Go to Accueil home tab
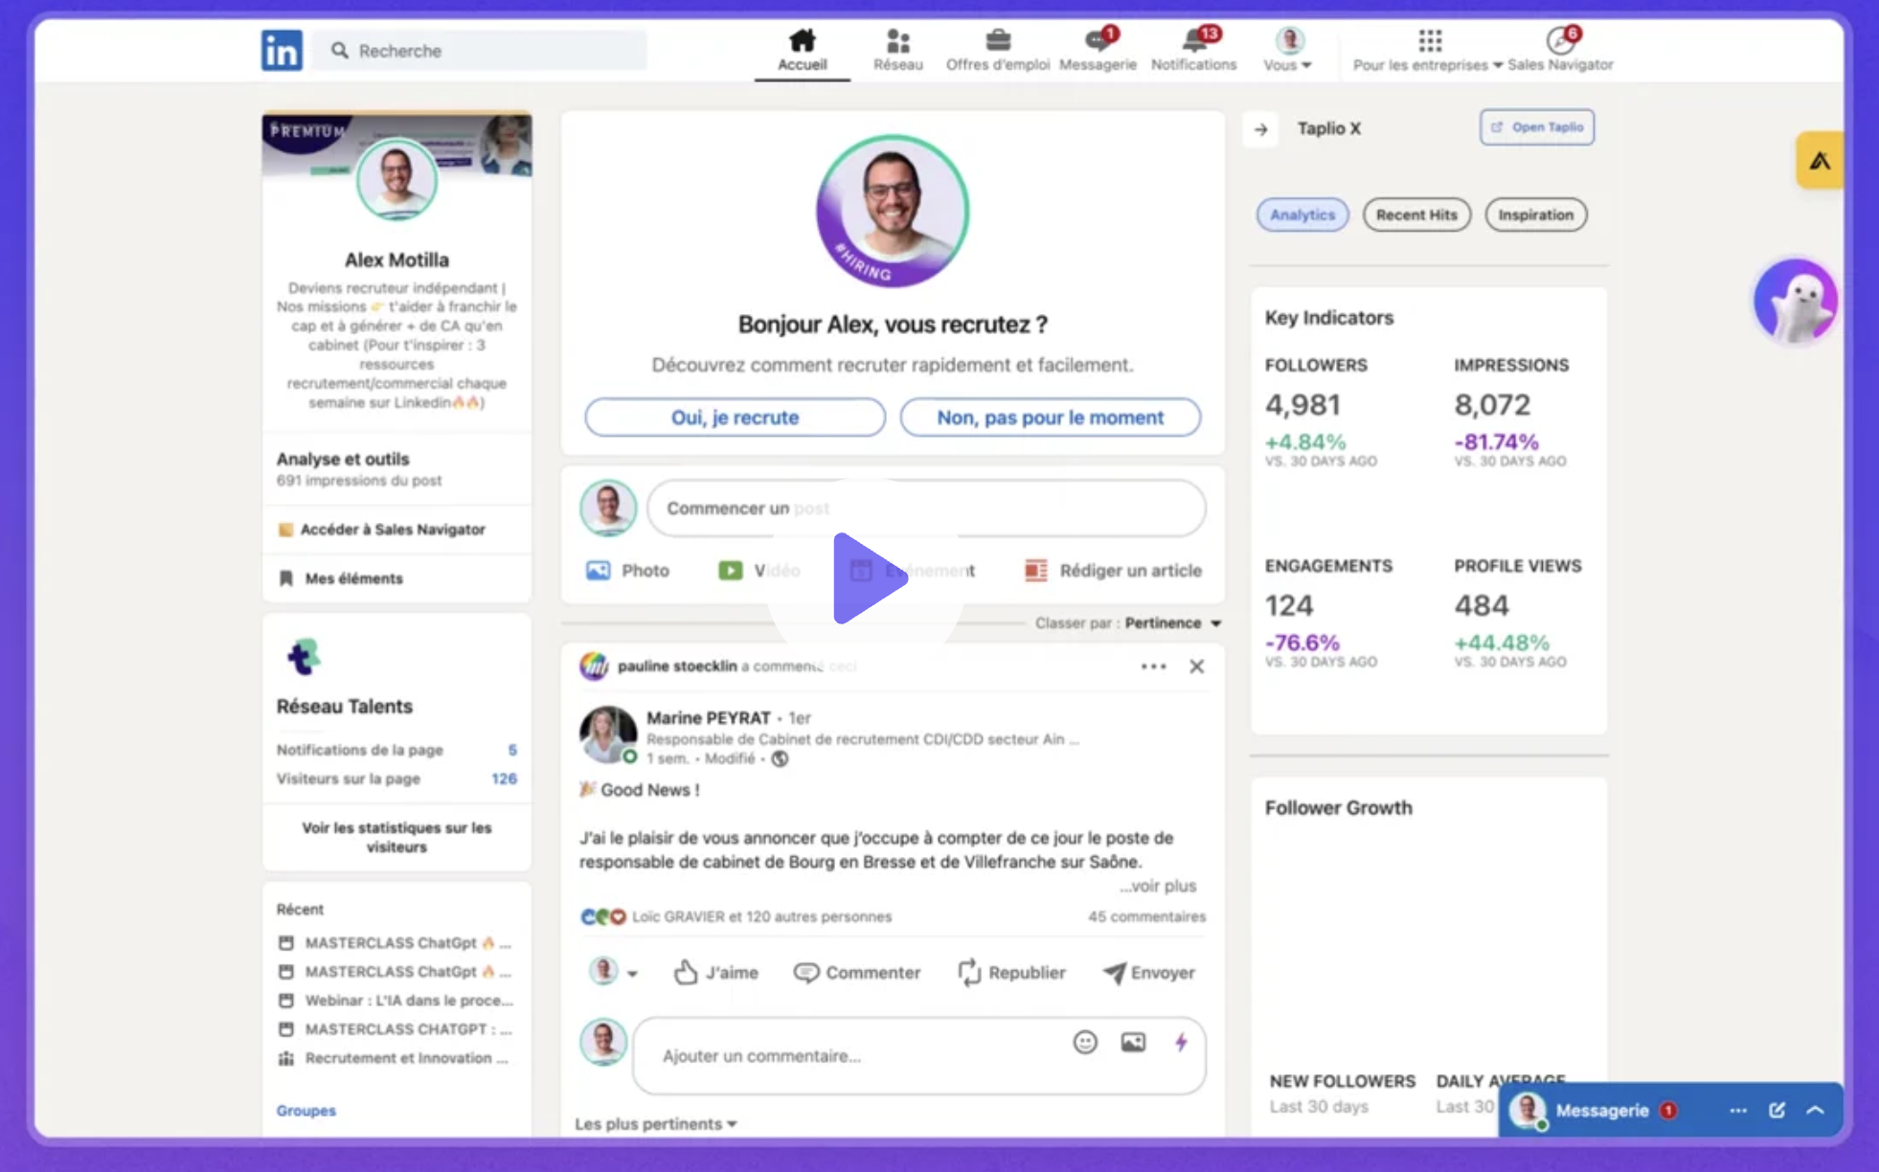Screen dimensions: 1879x1172 pos(802,49)
